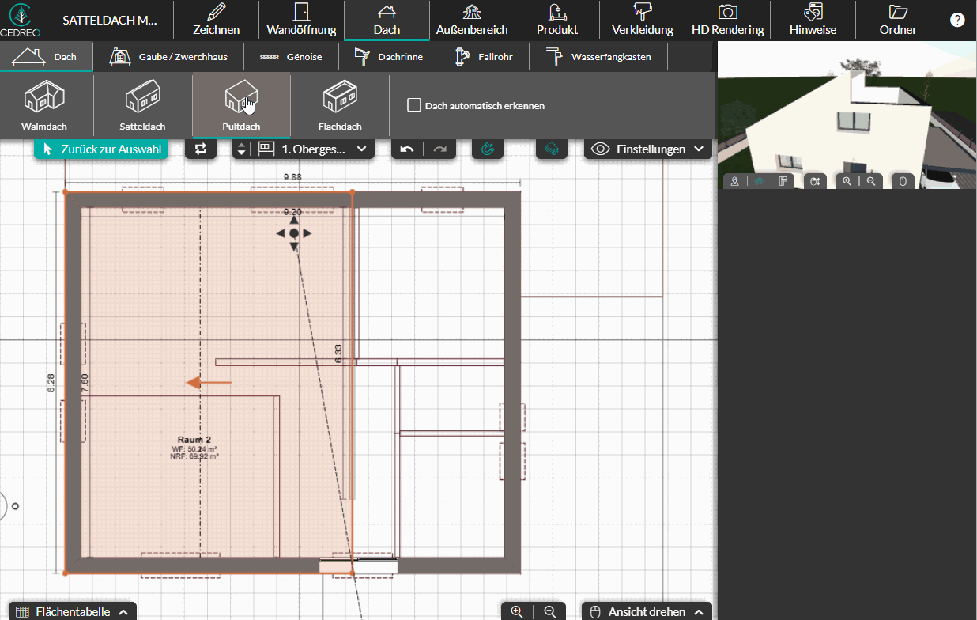Click the swap arrows icon in plan toolbar
The width and height of the screenshot is (977, 620).
coord(201,149)
